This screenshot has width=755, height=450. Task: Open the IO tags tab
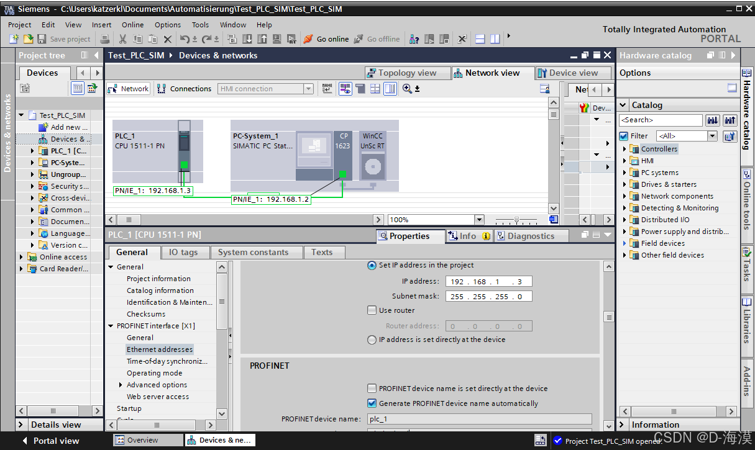183,252
